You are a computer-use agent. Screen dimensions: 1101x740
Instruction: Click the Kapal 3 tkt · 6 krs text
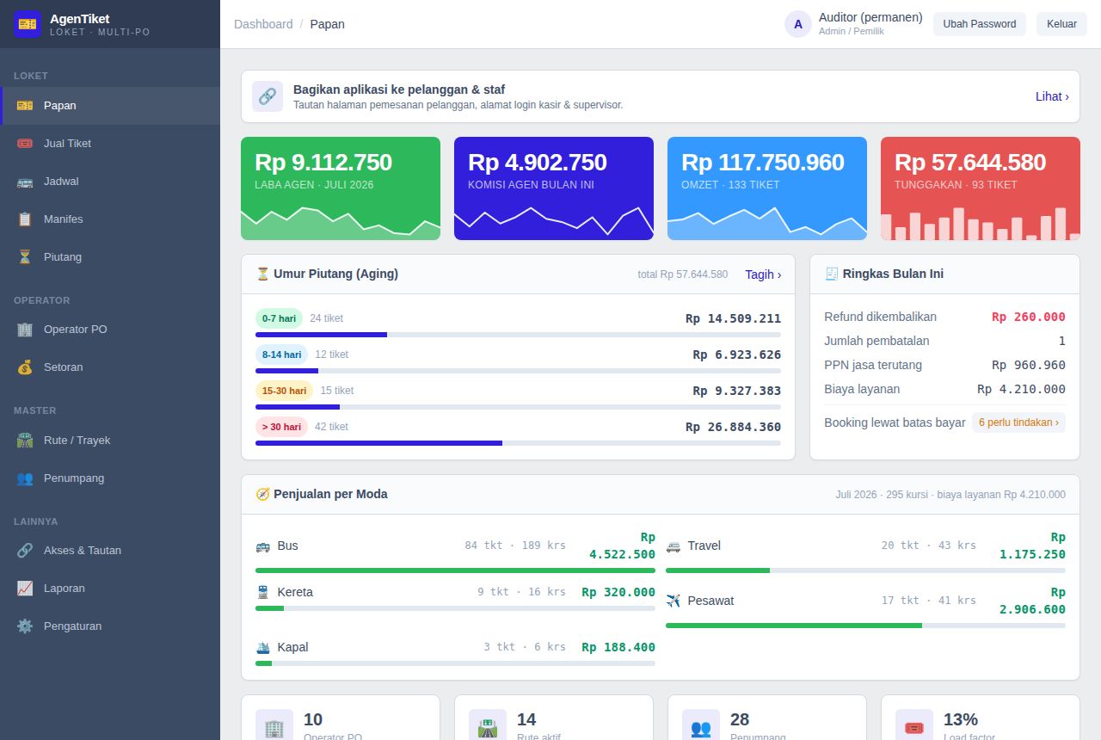[525, 647]
